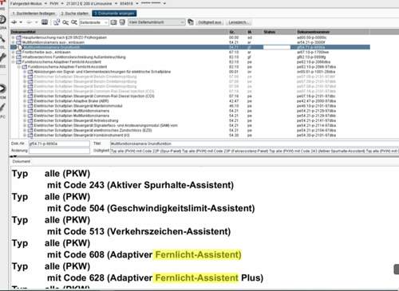Click the page icon right of the Seitenbreite dropdown

[113, 22]
